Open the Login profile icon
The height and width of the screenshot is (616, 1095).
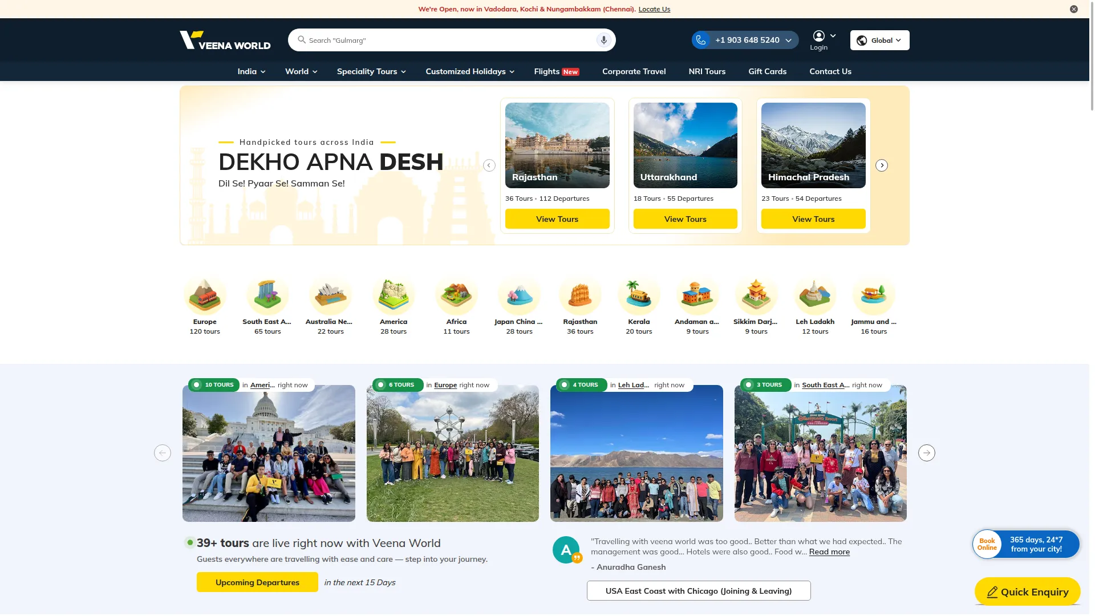point(818,36)
